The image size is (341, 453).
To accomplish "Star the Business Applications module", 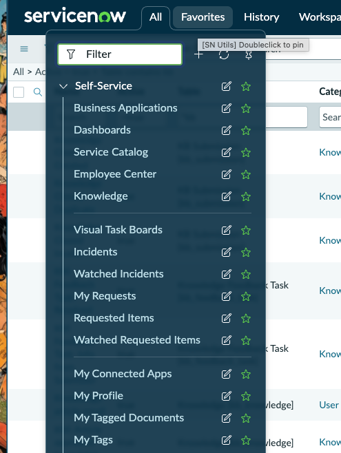I will [x=246, y=109].
